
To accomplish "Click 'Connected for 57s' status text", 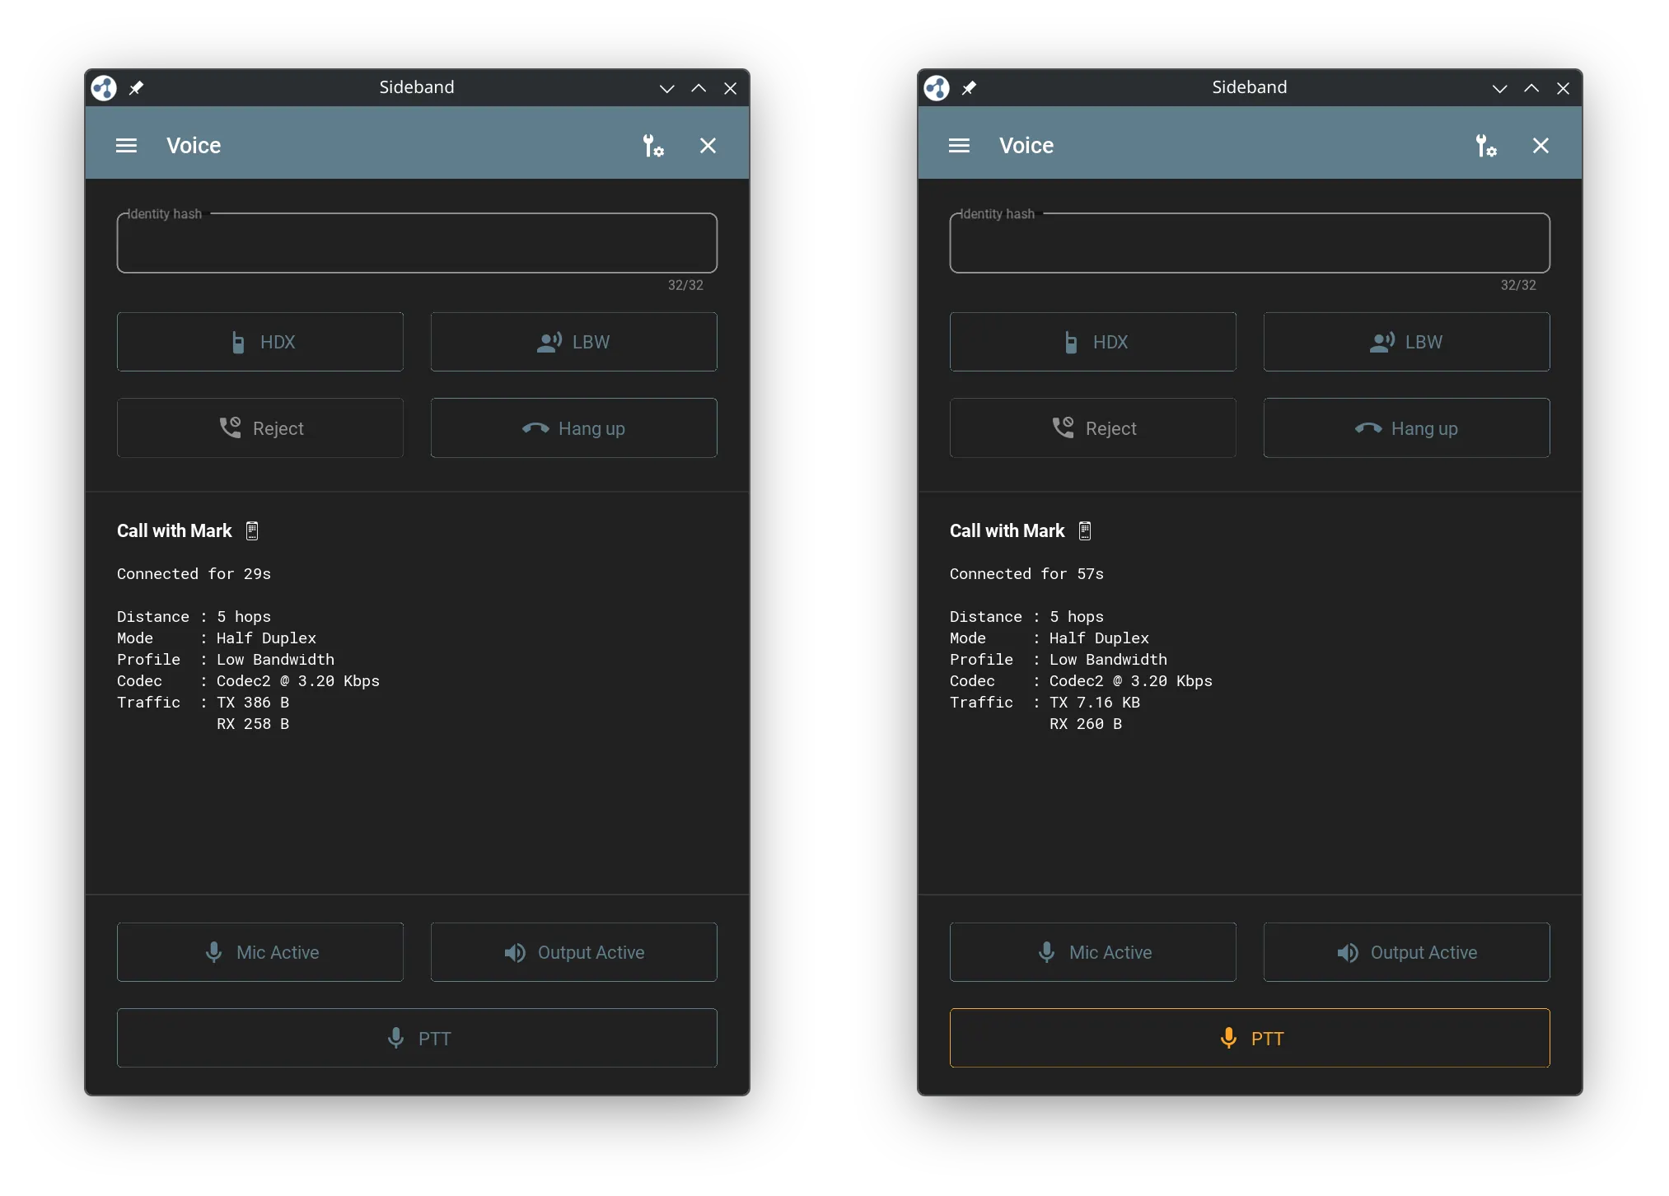I will click(1026, 574).
